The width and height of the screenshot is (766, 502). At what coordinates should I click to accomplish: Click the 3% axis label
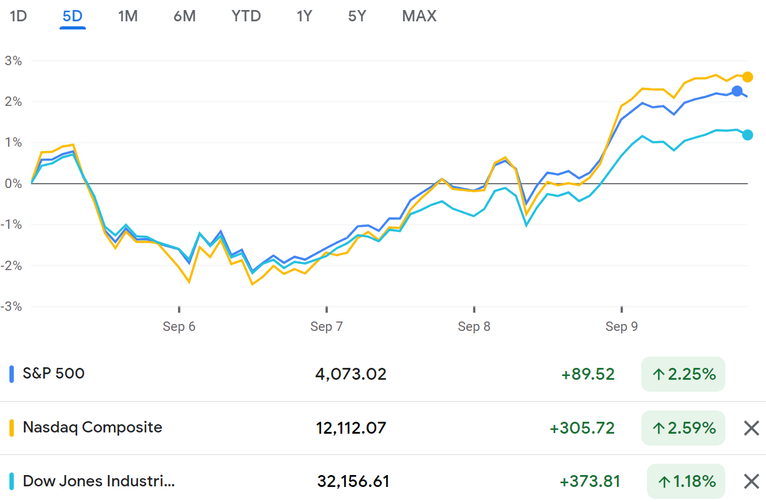14,61
